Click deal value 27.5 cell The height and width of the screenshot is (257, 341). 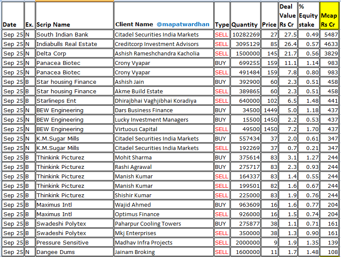tap(288, 34)
